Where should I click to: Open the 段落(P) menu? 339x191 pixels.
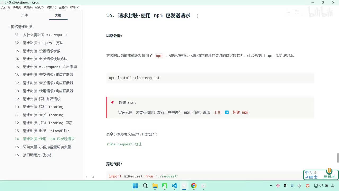pos(28,8)
